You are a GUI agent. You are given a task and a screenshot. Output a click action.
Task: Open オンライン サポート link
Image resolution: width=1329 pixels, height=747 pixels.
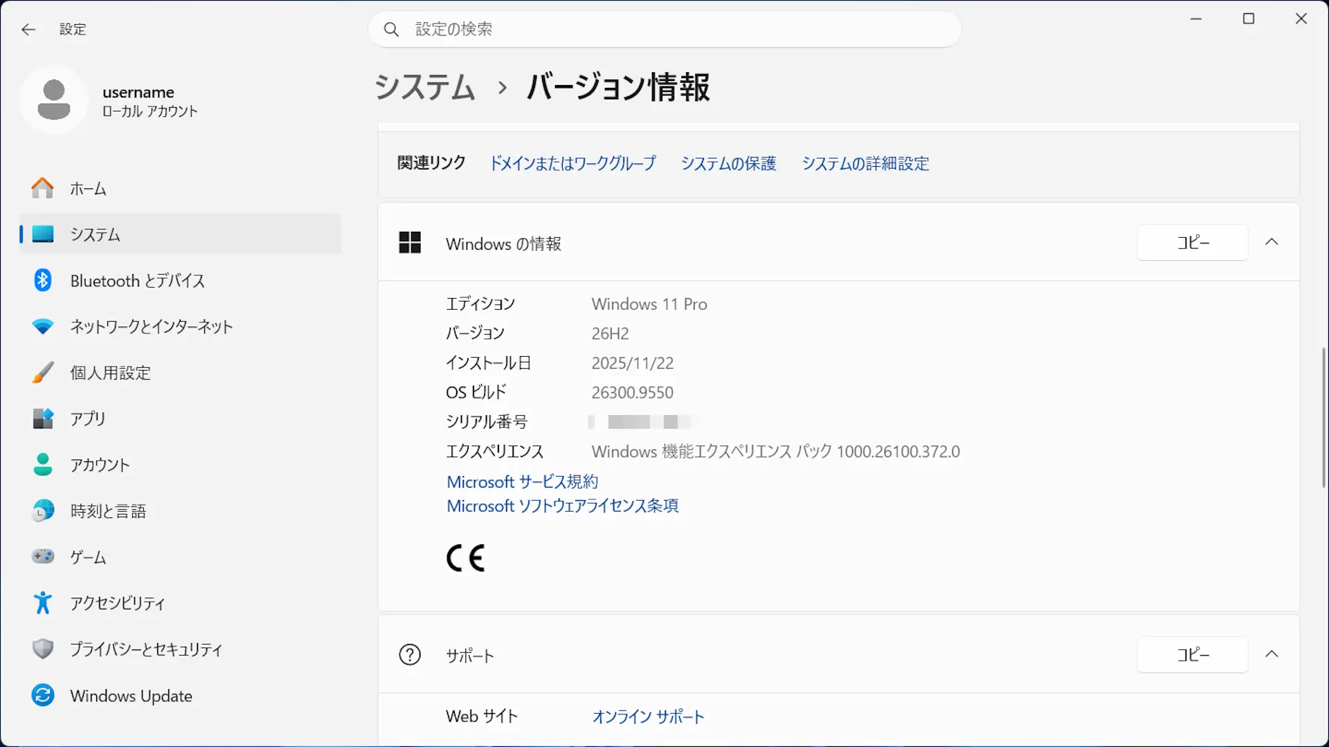click(x=648, y=717)
